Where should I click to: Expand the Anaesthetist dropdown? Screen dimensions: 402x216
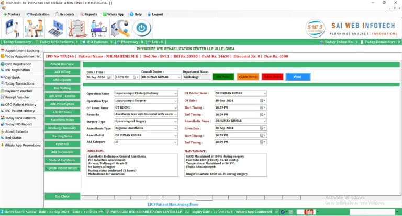(175, 135)
